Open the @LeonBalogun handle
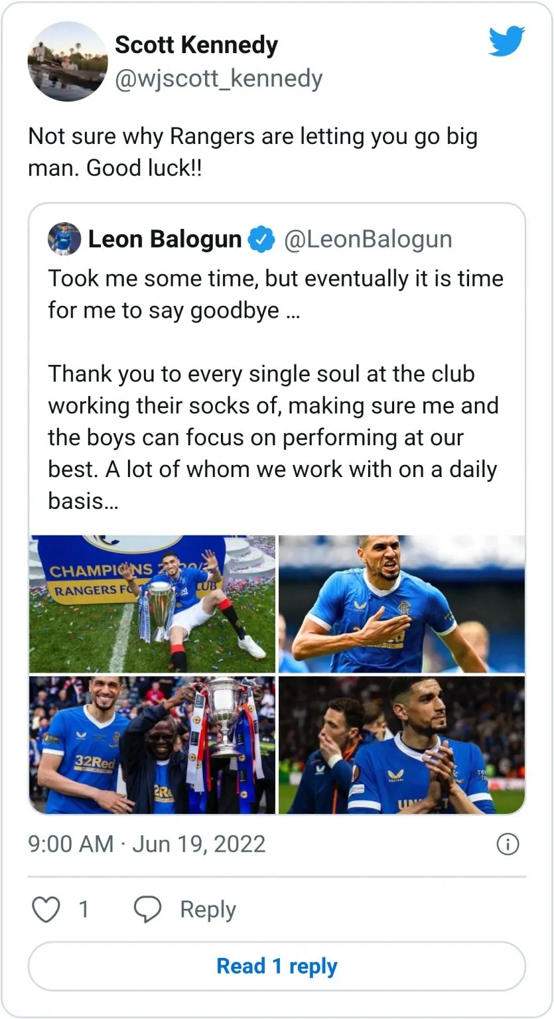 click(368, 239)
